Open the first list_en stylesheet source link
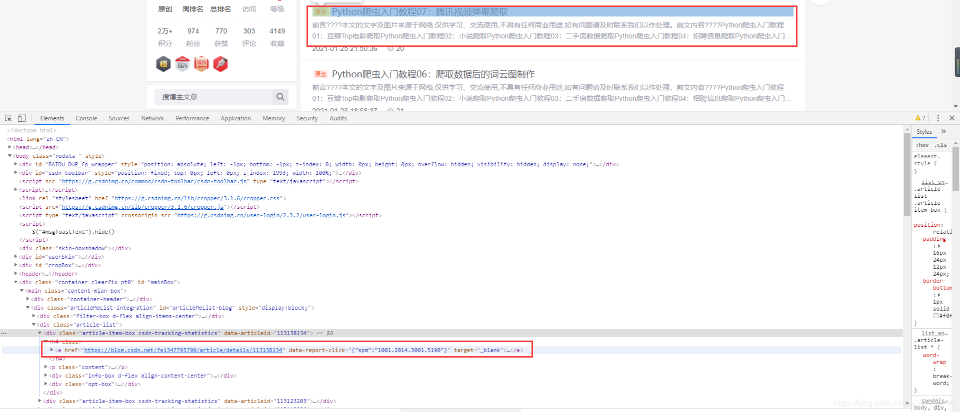The height and width of the screenshot is (412, 960). pyautogui.click(x=934, y=182)
